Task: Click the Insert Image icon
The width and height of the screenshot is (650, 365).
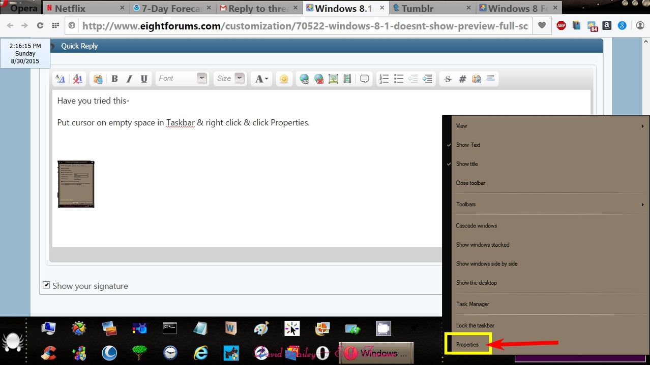Action: [x=333, y=79]
